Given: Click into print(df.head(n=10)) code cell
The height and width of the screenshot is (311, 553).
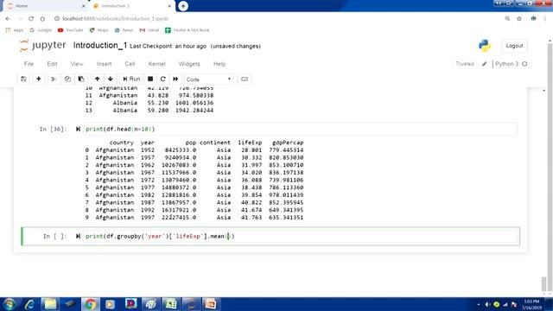Looking at the screenshot, I should click(301, 129).
